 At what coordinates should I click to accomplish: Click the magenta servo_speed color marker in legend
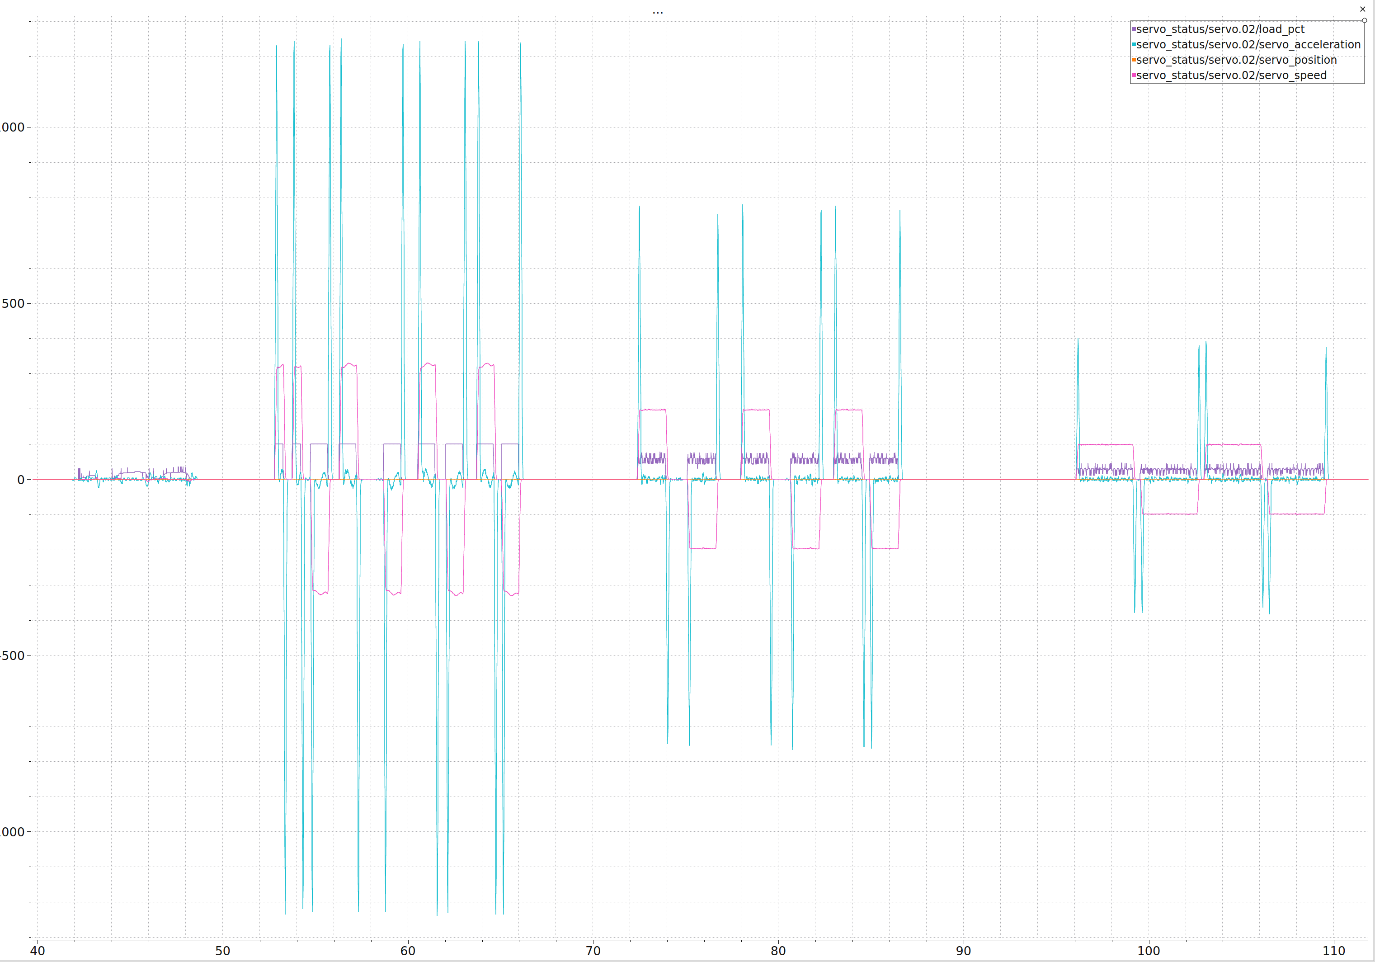pos(1134,75)
